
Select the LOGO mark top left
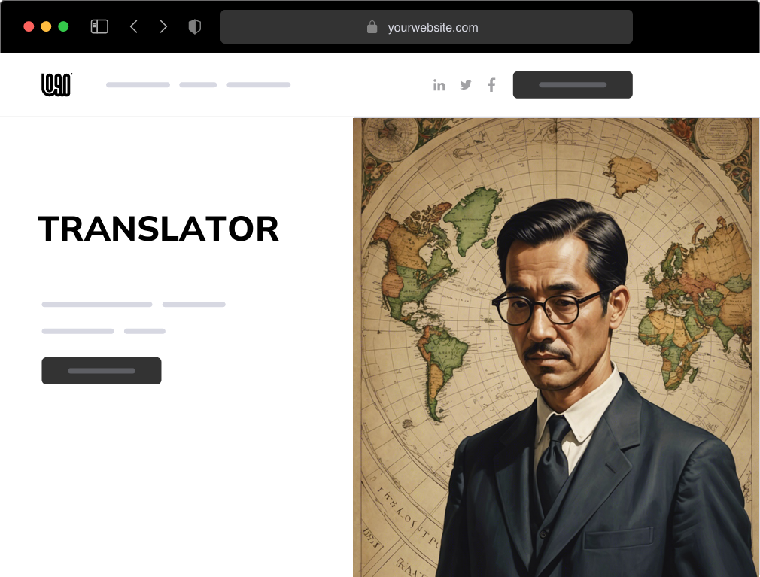pos(56,84)
